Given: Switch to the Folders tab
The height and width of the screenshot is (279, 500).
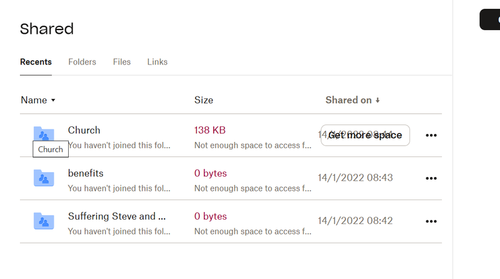Looking at the screenshot, I should [82, 62].
